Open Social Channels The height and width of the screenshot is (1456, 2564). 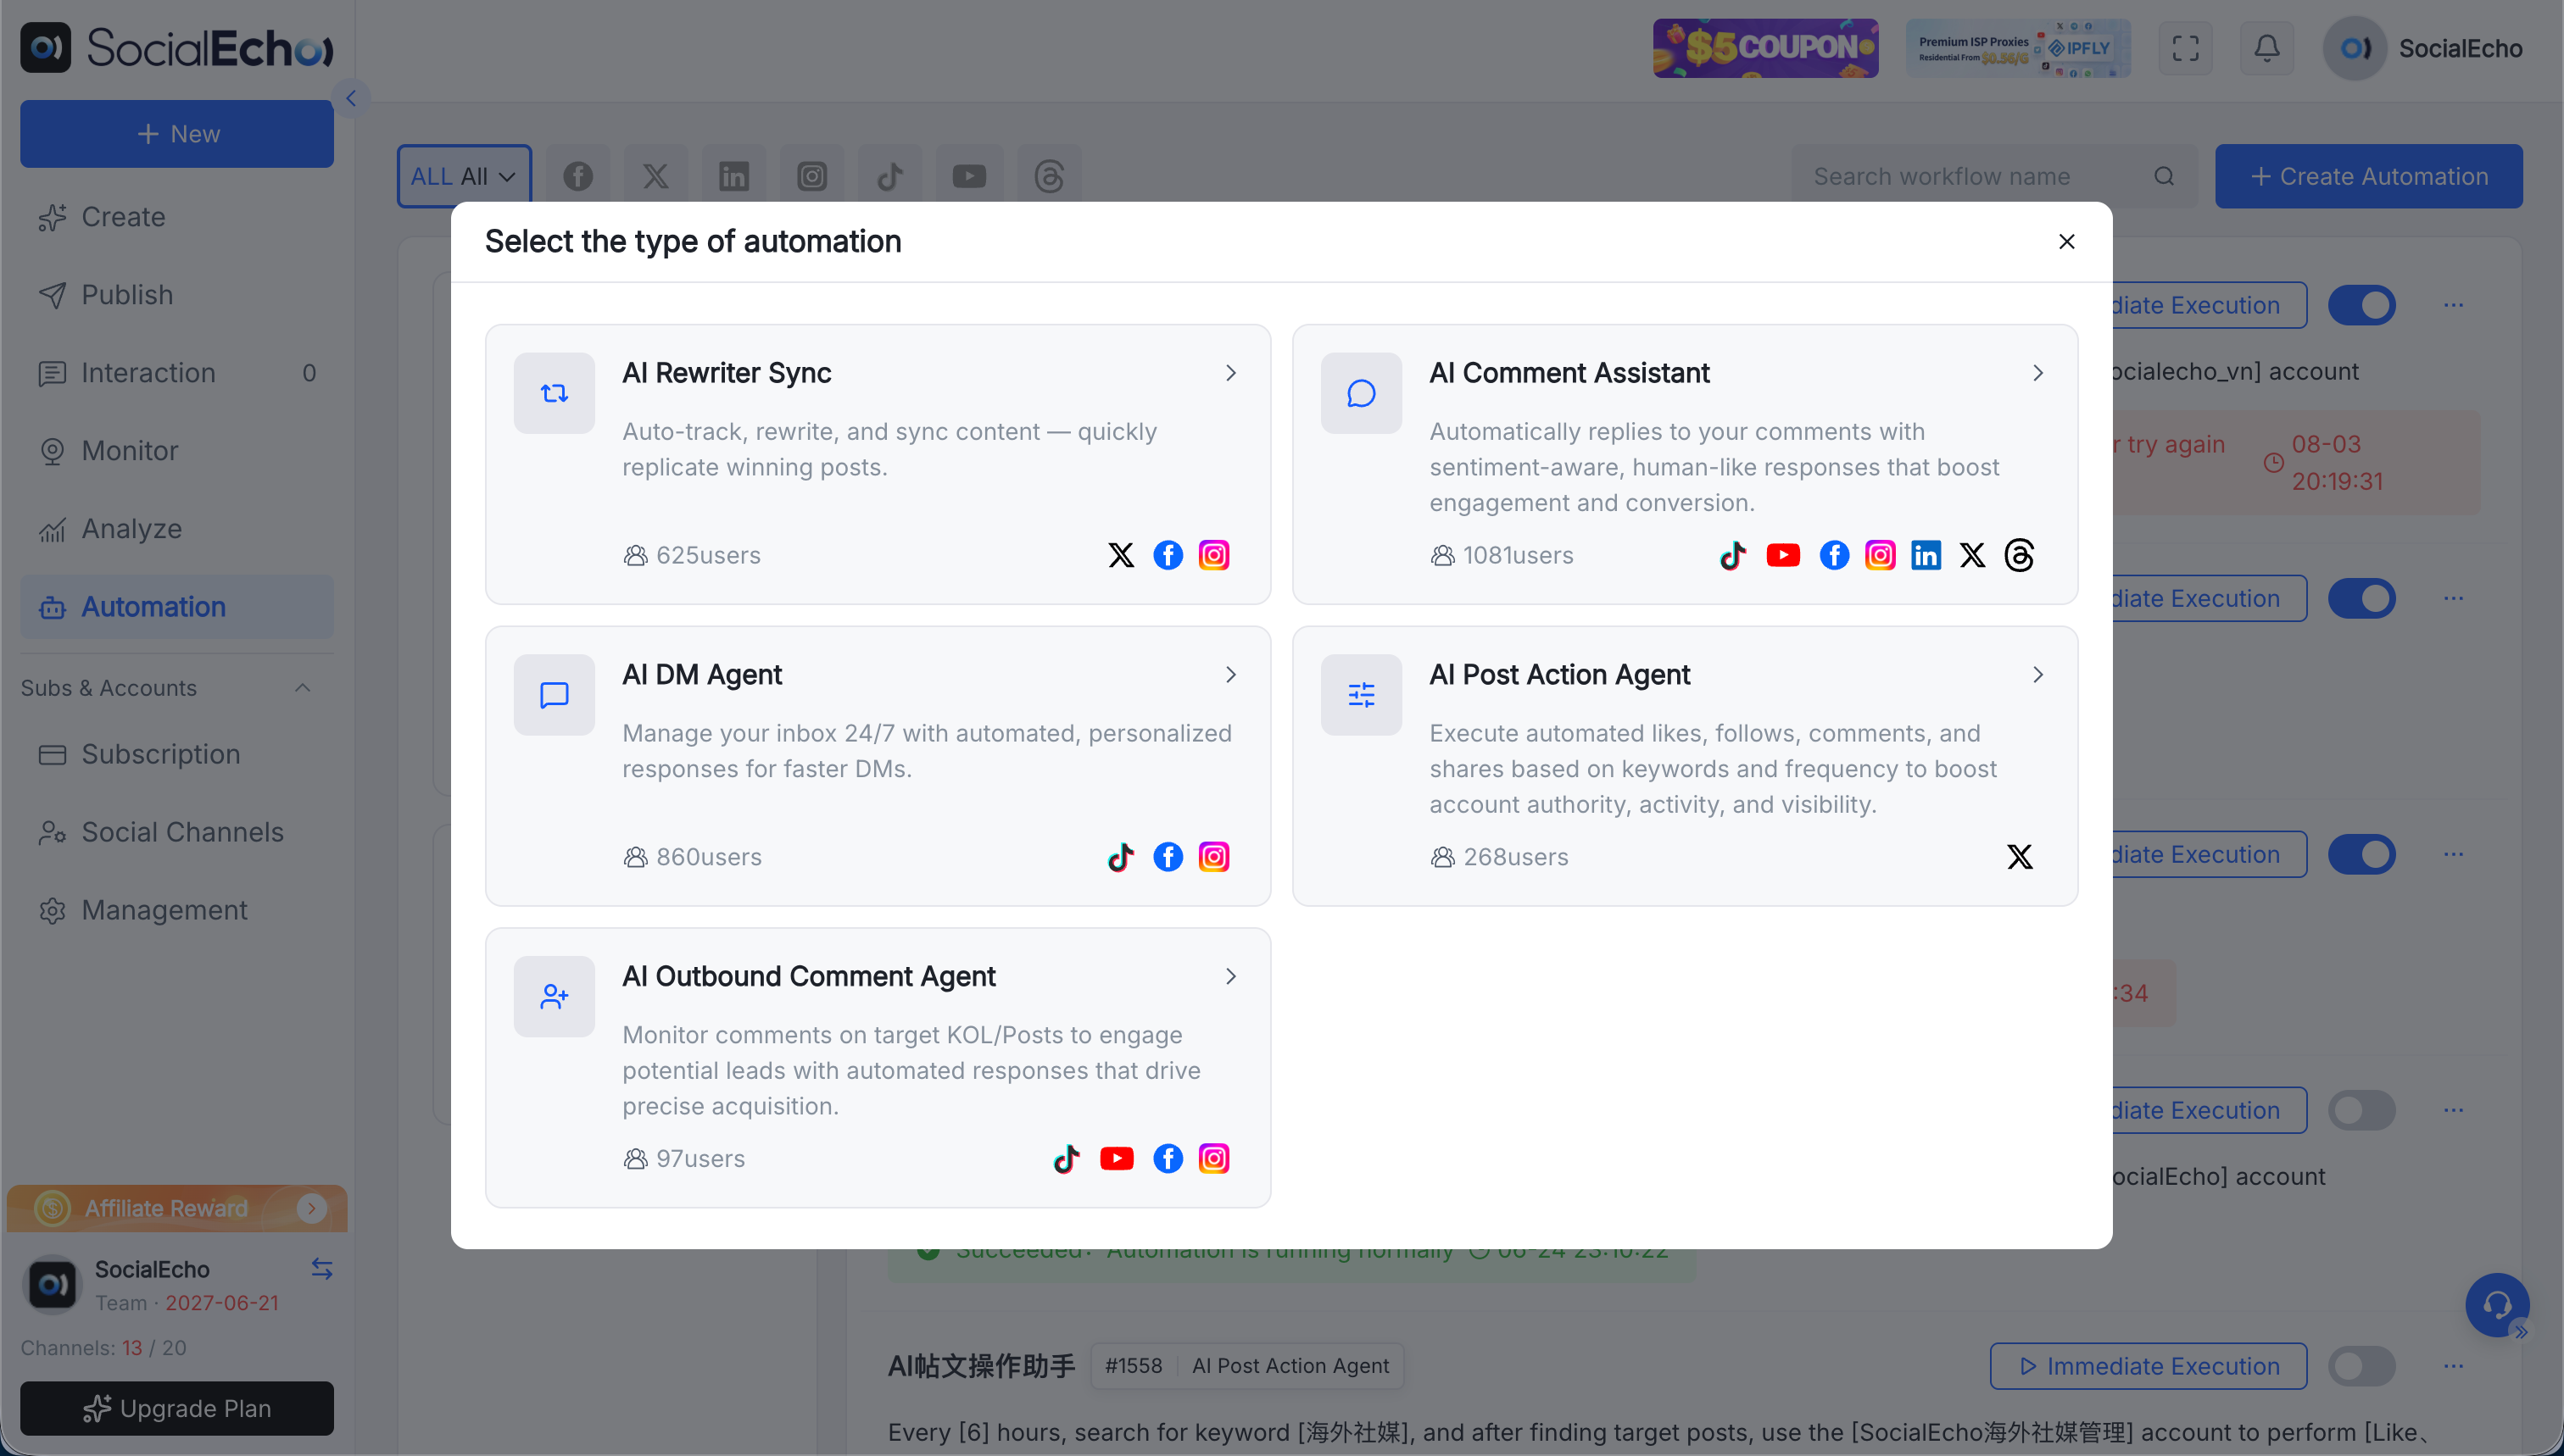click(x=177, y=832)
